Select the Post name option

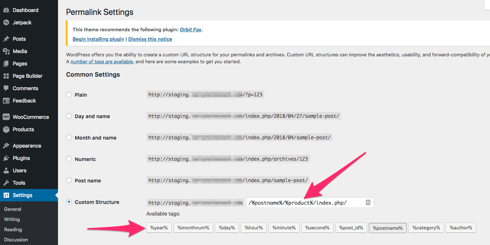(x=69, y=181)
